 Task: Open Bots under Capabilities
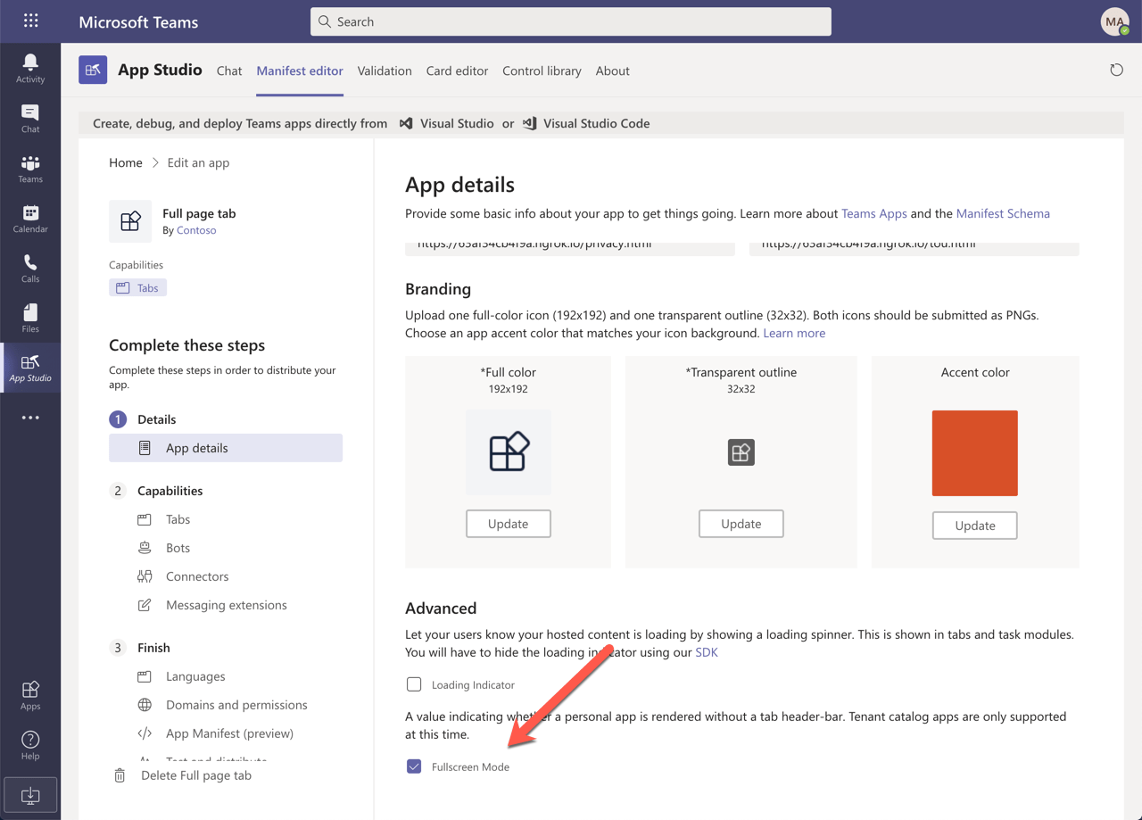[x=178, y=548]
